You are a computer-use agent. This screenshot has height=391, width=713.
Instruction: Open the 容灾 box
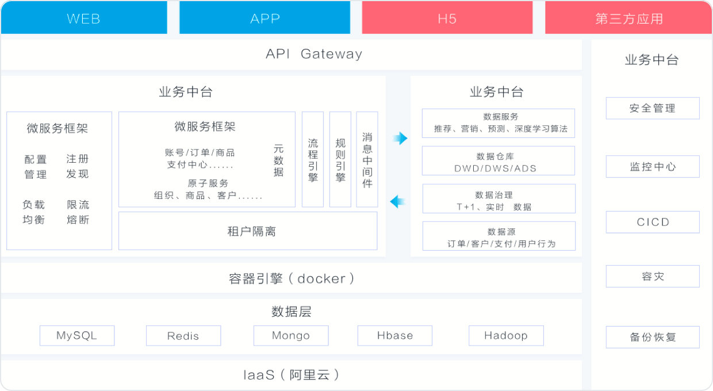(x=653, y=276)
